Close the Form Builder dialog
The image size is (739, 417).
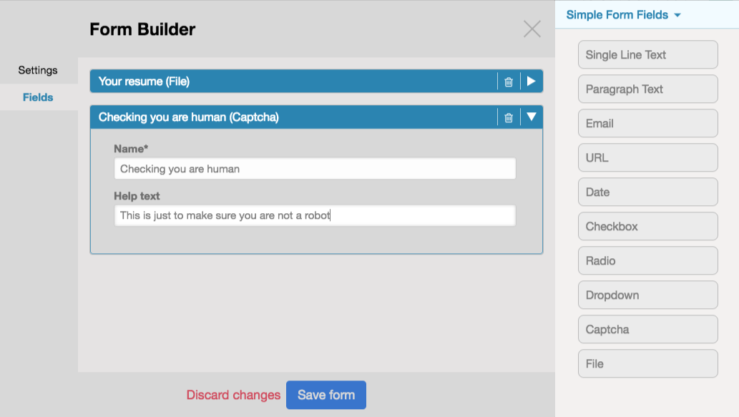click(532, 29)
